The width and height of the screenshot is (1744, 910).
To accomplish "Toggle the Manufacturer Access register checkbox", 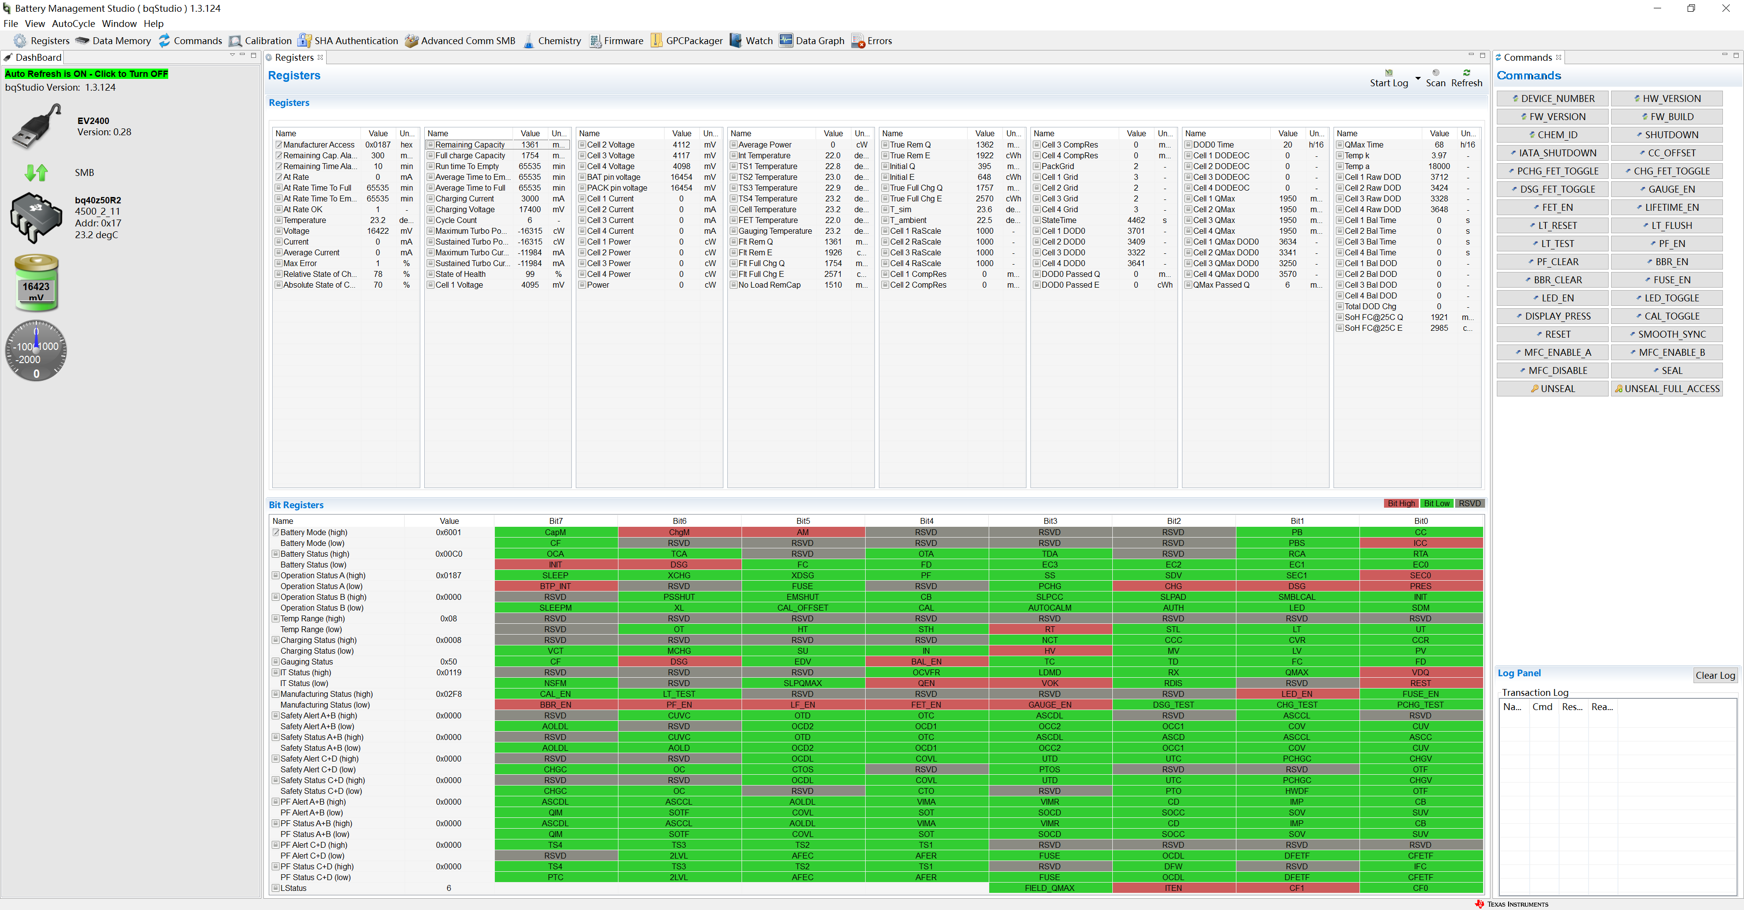I will coord(278,145).
